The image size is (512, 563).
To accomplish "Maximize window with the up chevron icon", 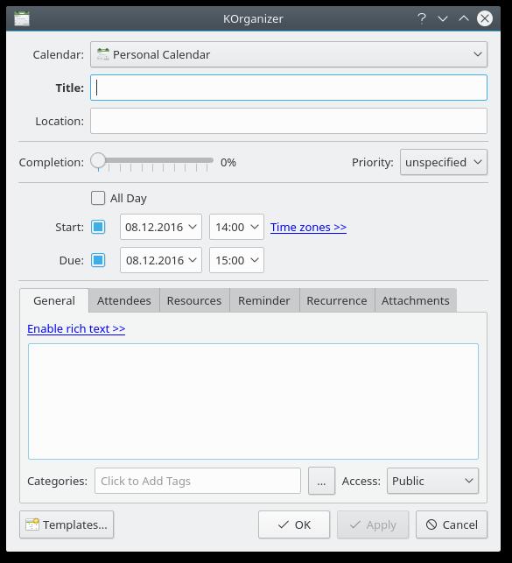I will click(x=464, y=18).
